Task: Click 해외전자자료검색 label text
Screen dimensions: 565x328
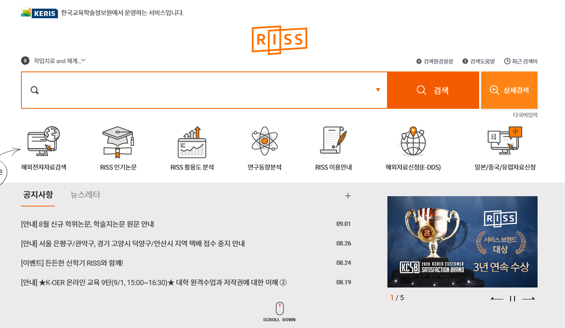Action: tap(44, 167)
